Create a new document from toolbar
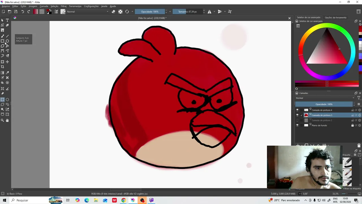362x204 pixels. point(3,12)
